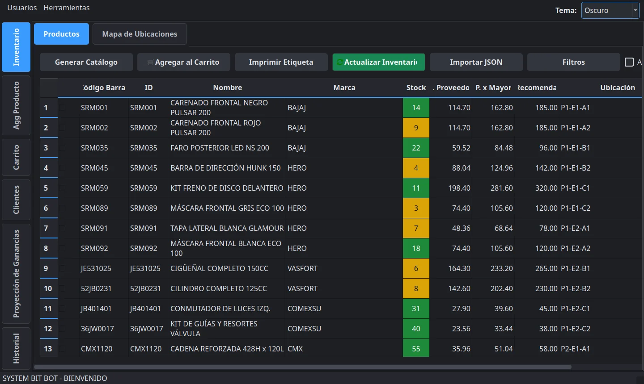Click the horizontal scrollbar below the table

[303, 367]
